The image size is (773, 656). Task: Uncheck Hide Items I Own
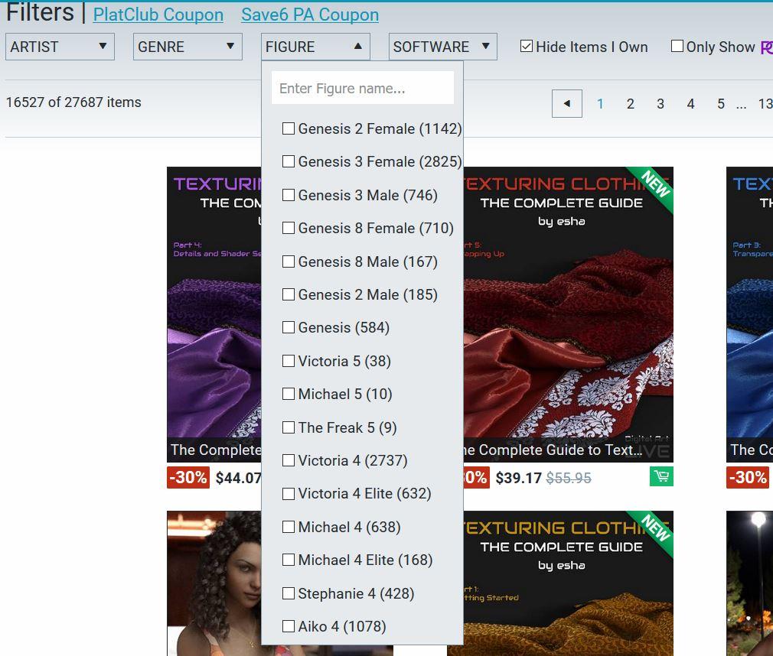coord(527,47)
